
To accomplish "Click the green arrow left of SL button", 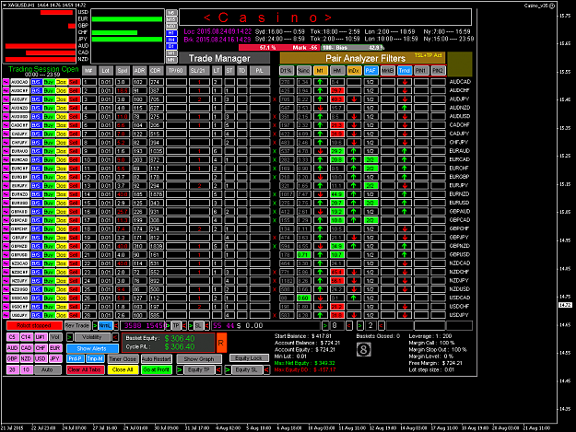I will pos(190,325).
